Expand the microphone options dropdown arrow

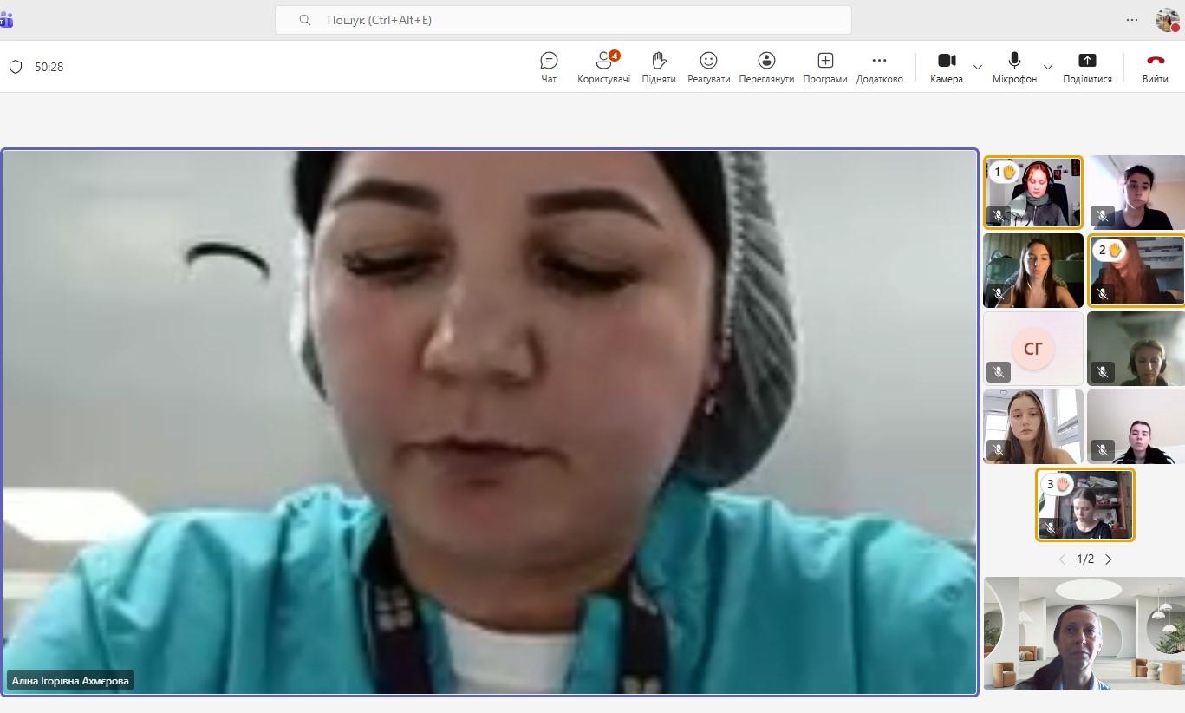pyautogui.click(x=1048, y=67)
